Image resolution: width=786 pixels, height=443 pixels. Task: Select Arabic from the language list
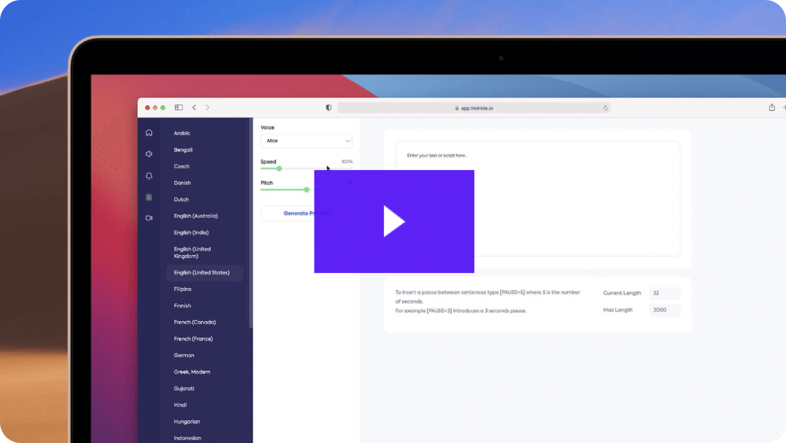[182, 133]
